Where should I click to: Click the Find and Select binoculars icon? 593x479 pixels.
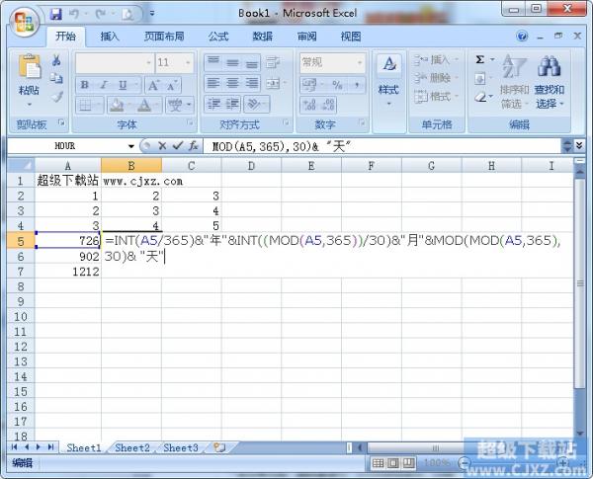pos(549,77)
